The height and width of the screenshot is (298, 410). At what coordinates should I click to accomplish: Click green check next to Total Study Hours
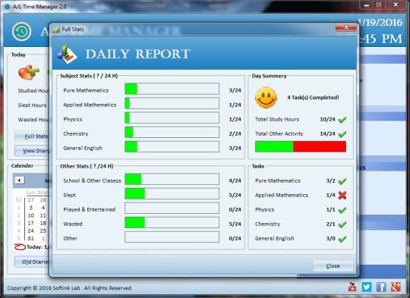[x=342, y=120]
